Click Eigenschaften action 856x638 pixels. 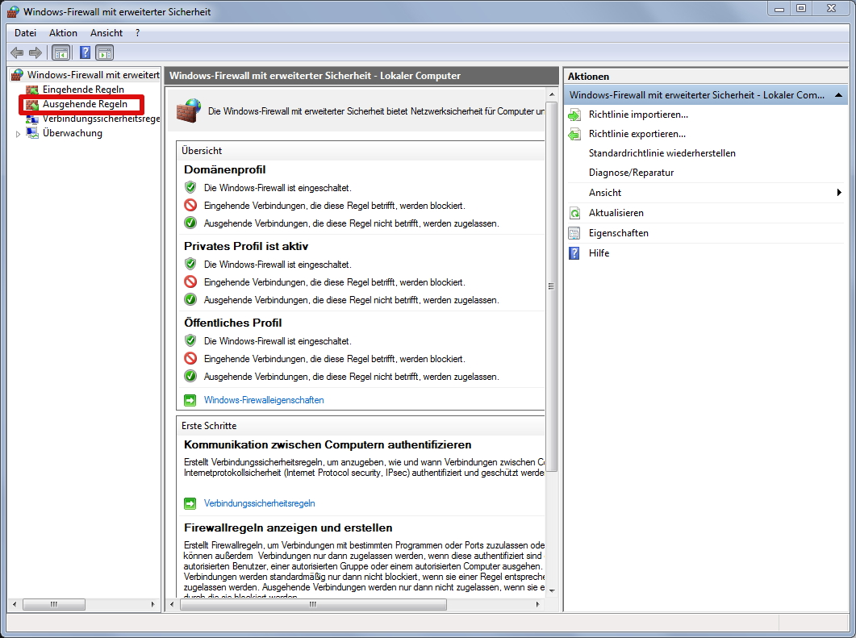coord(619,233)
